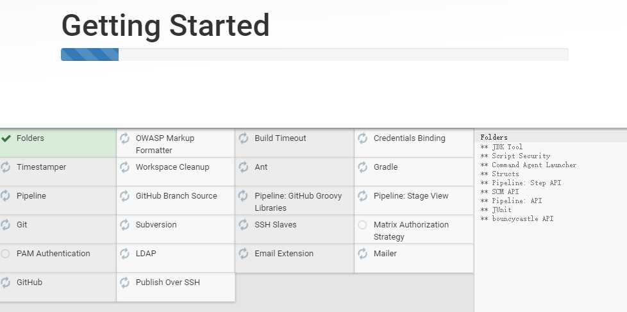The height and width of the screenshot is (312, 627).
Task: Click the pending icon beside Mailer
Action: [363, 253]
